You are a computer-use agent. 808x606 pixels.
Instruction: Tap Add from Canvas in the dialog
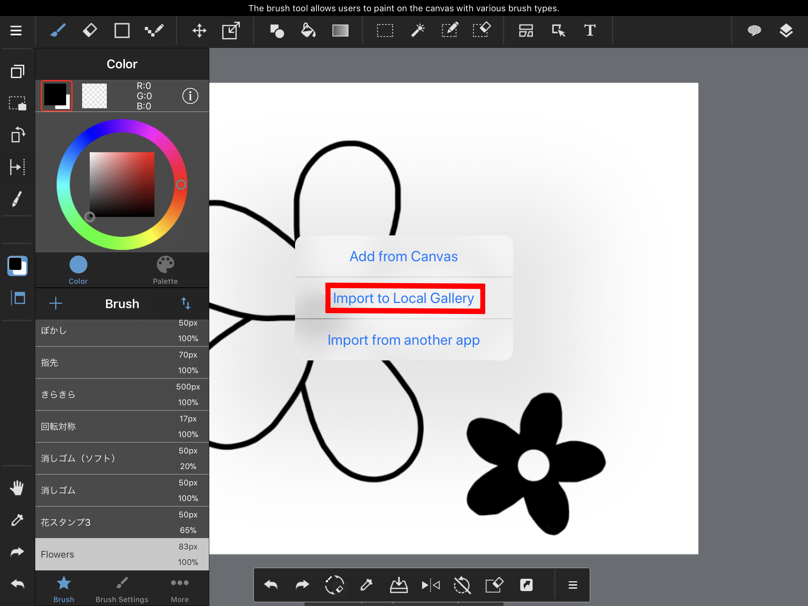coord(403,256)
